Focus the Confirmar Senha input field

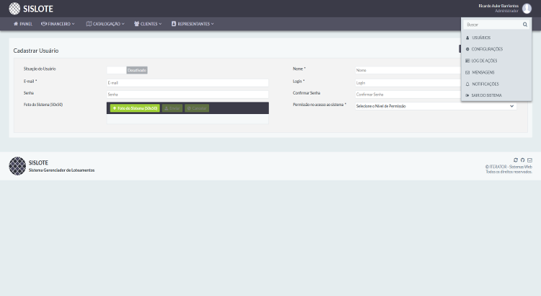tap(408, 95)
